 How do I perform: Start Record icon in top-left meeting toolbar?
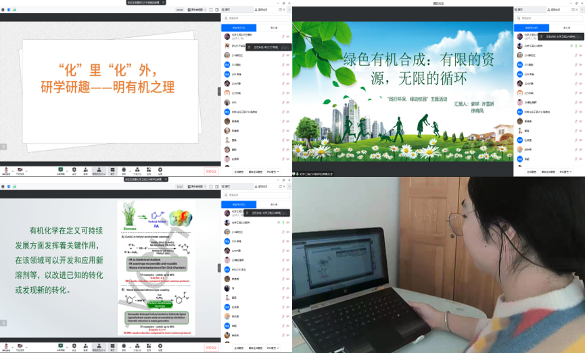pos(124,169)
